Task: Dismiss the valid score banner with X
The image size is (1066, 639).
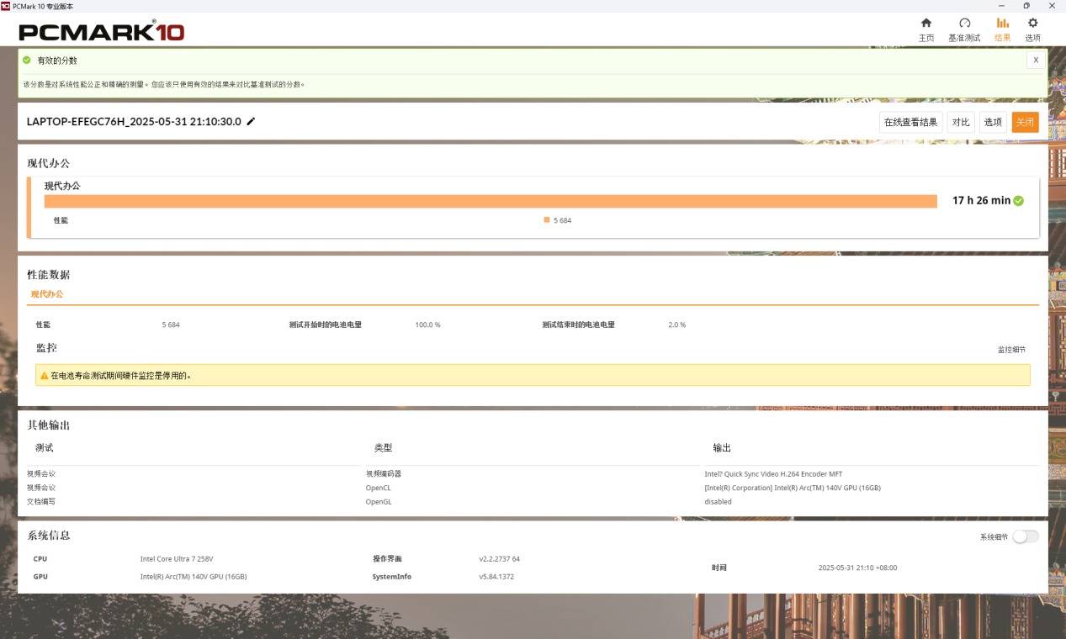Action: click(x=1036, y=61)
